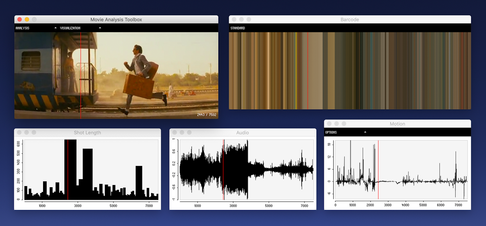The height and width of the screenshot is (226, 486).
Task: Expand the arrow beside VISUALIZATION
Action: (x=100, y=28)
